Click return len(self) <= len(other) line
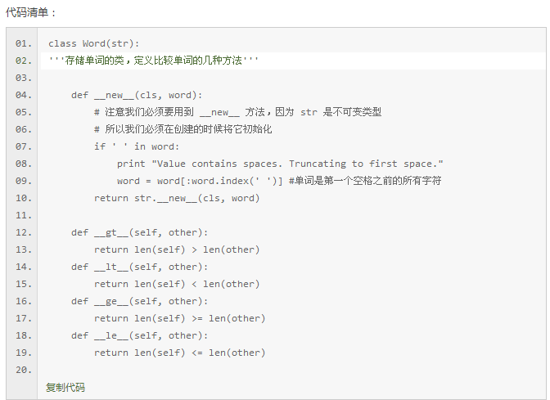 [x=179, y=353]
